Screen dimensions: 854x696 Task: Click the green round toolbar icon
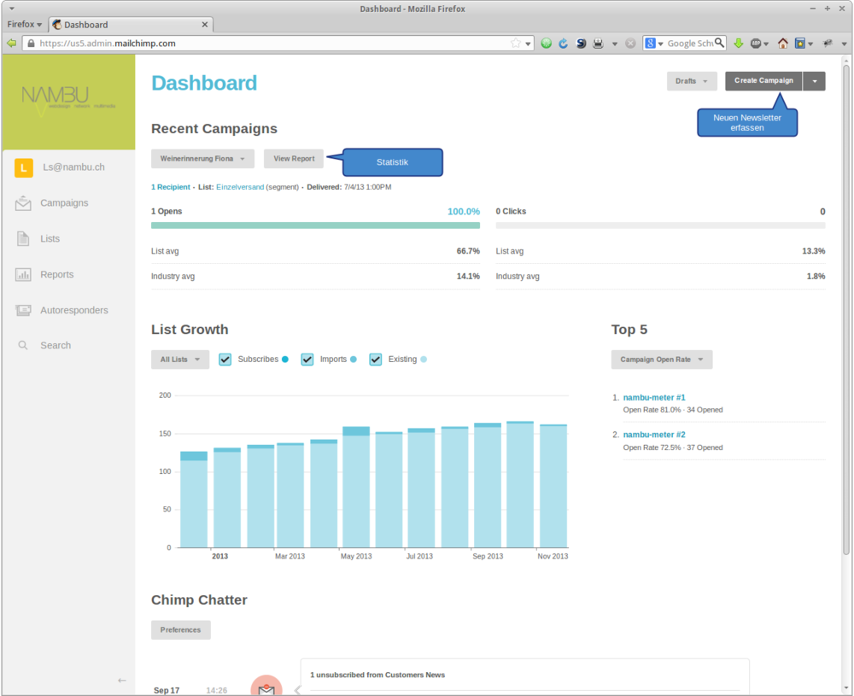(x=547, y=43)
